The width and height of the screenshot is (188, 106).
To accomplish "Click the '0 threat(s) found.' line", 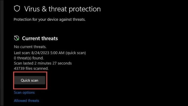I will pos(29,58).
